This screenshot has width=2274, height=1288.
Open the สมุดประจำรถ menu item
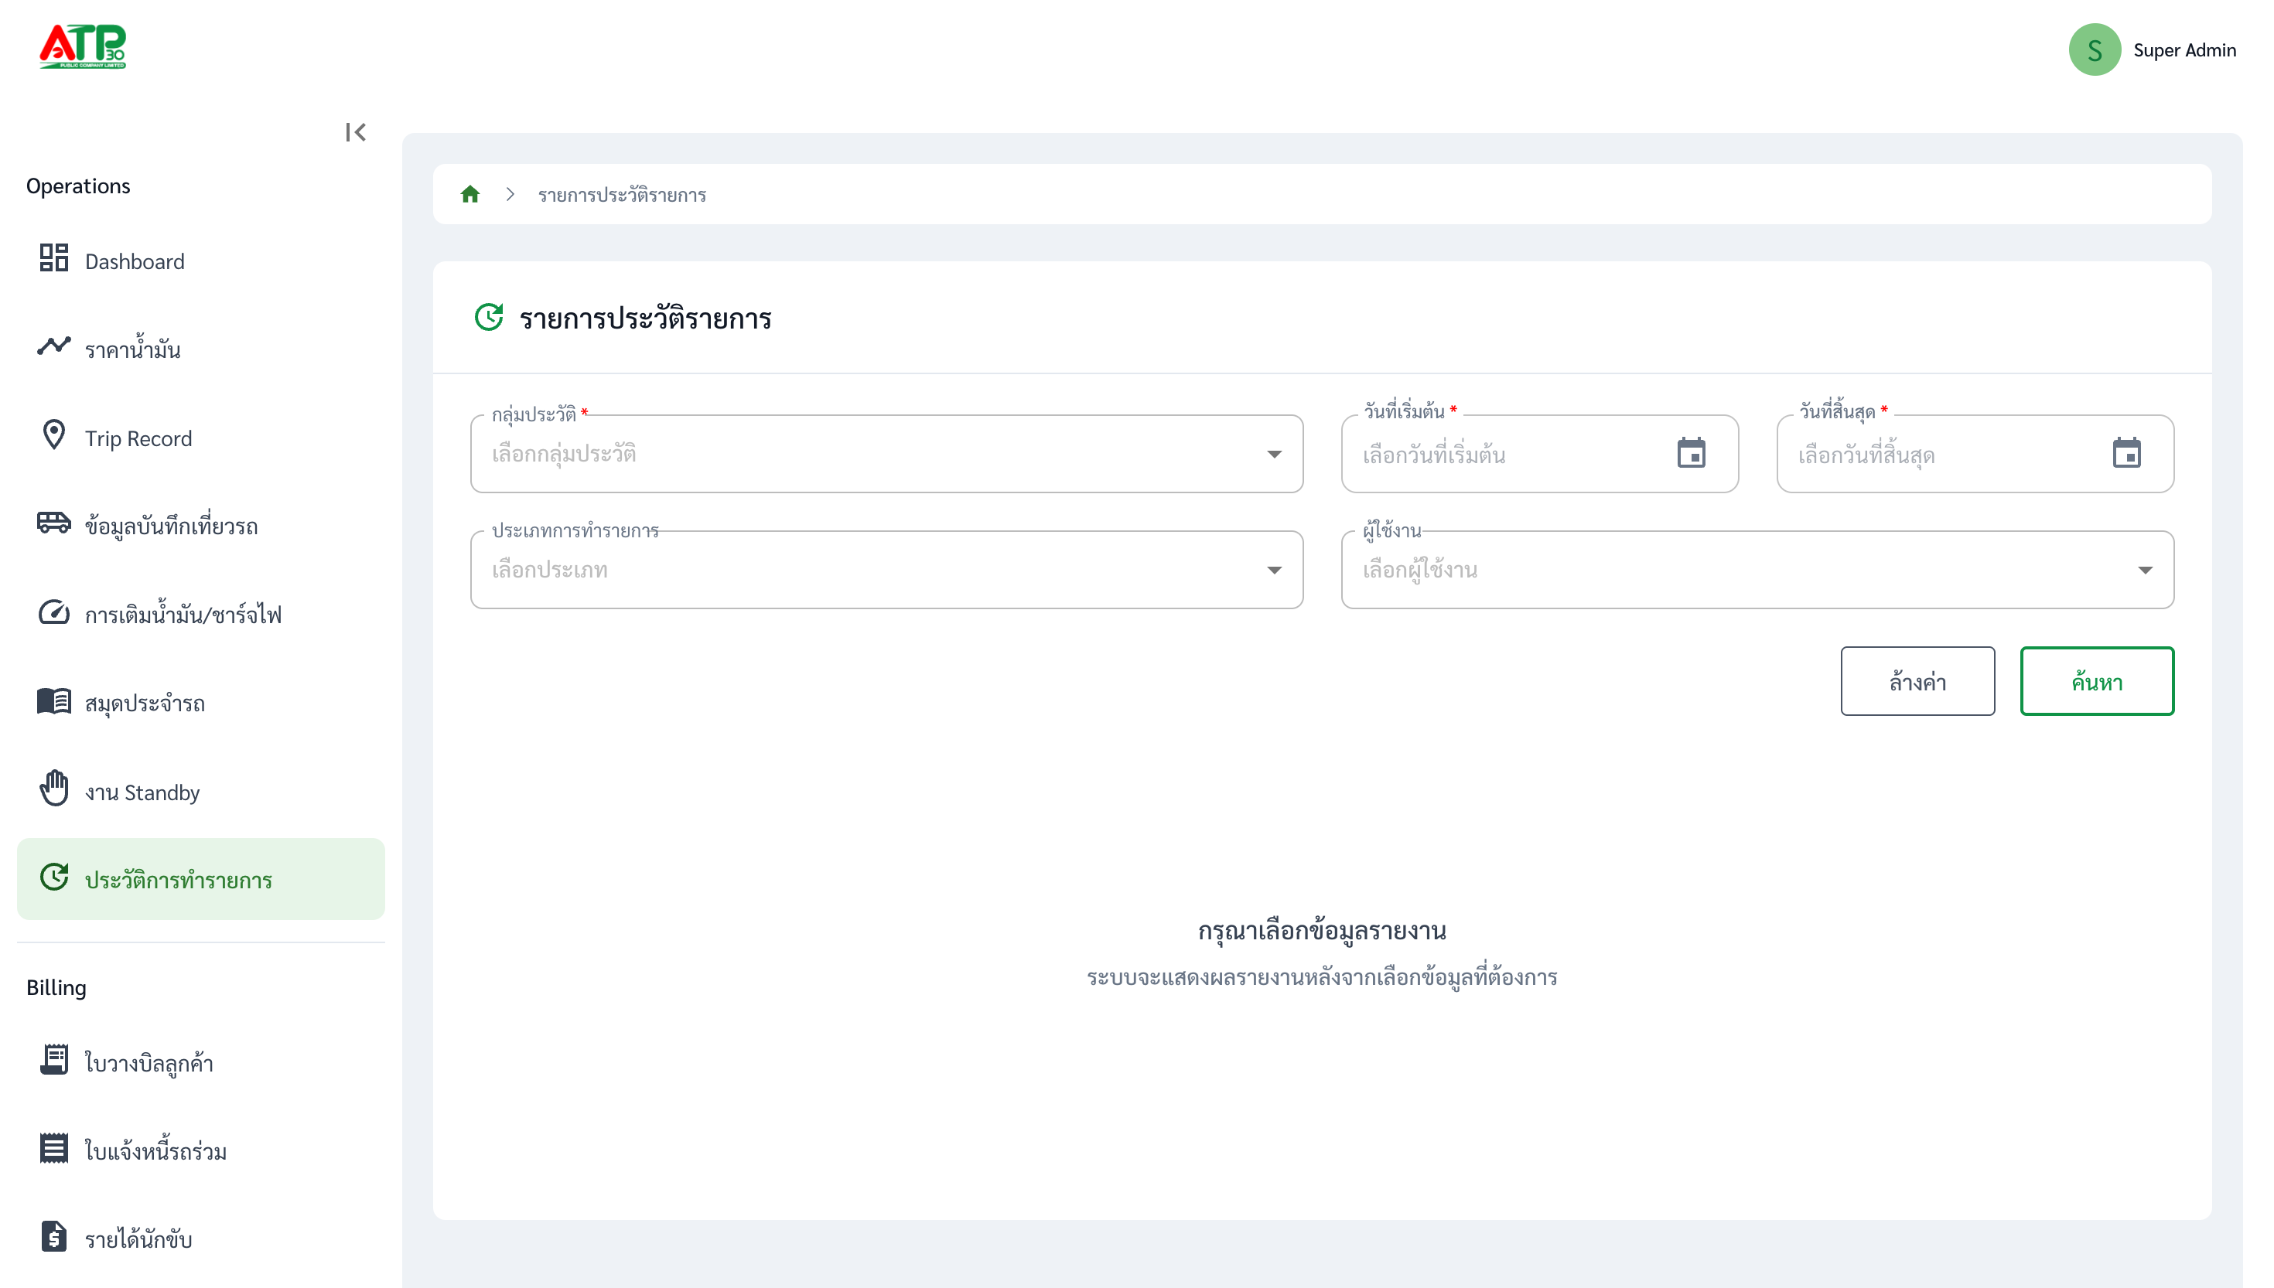tap(201, 704)
